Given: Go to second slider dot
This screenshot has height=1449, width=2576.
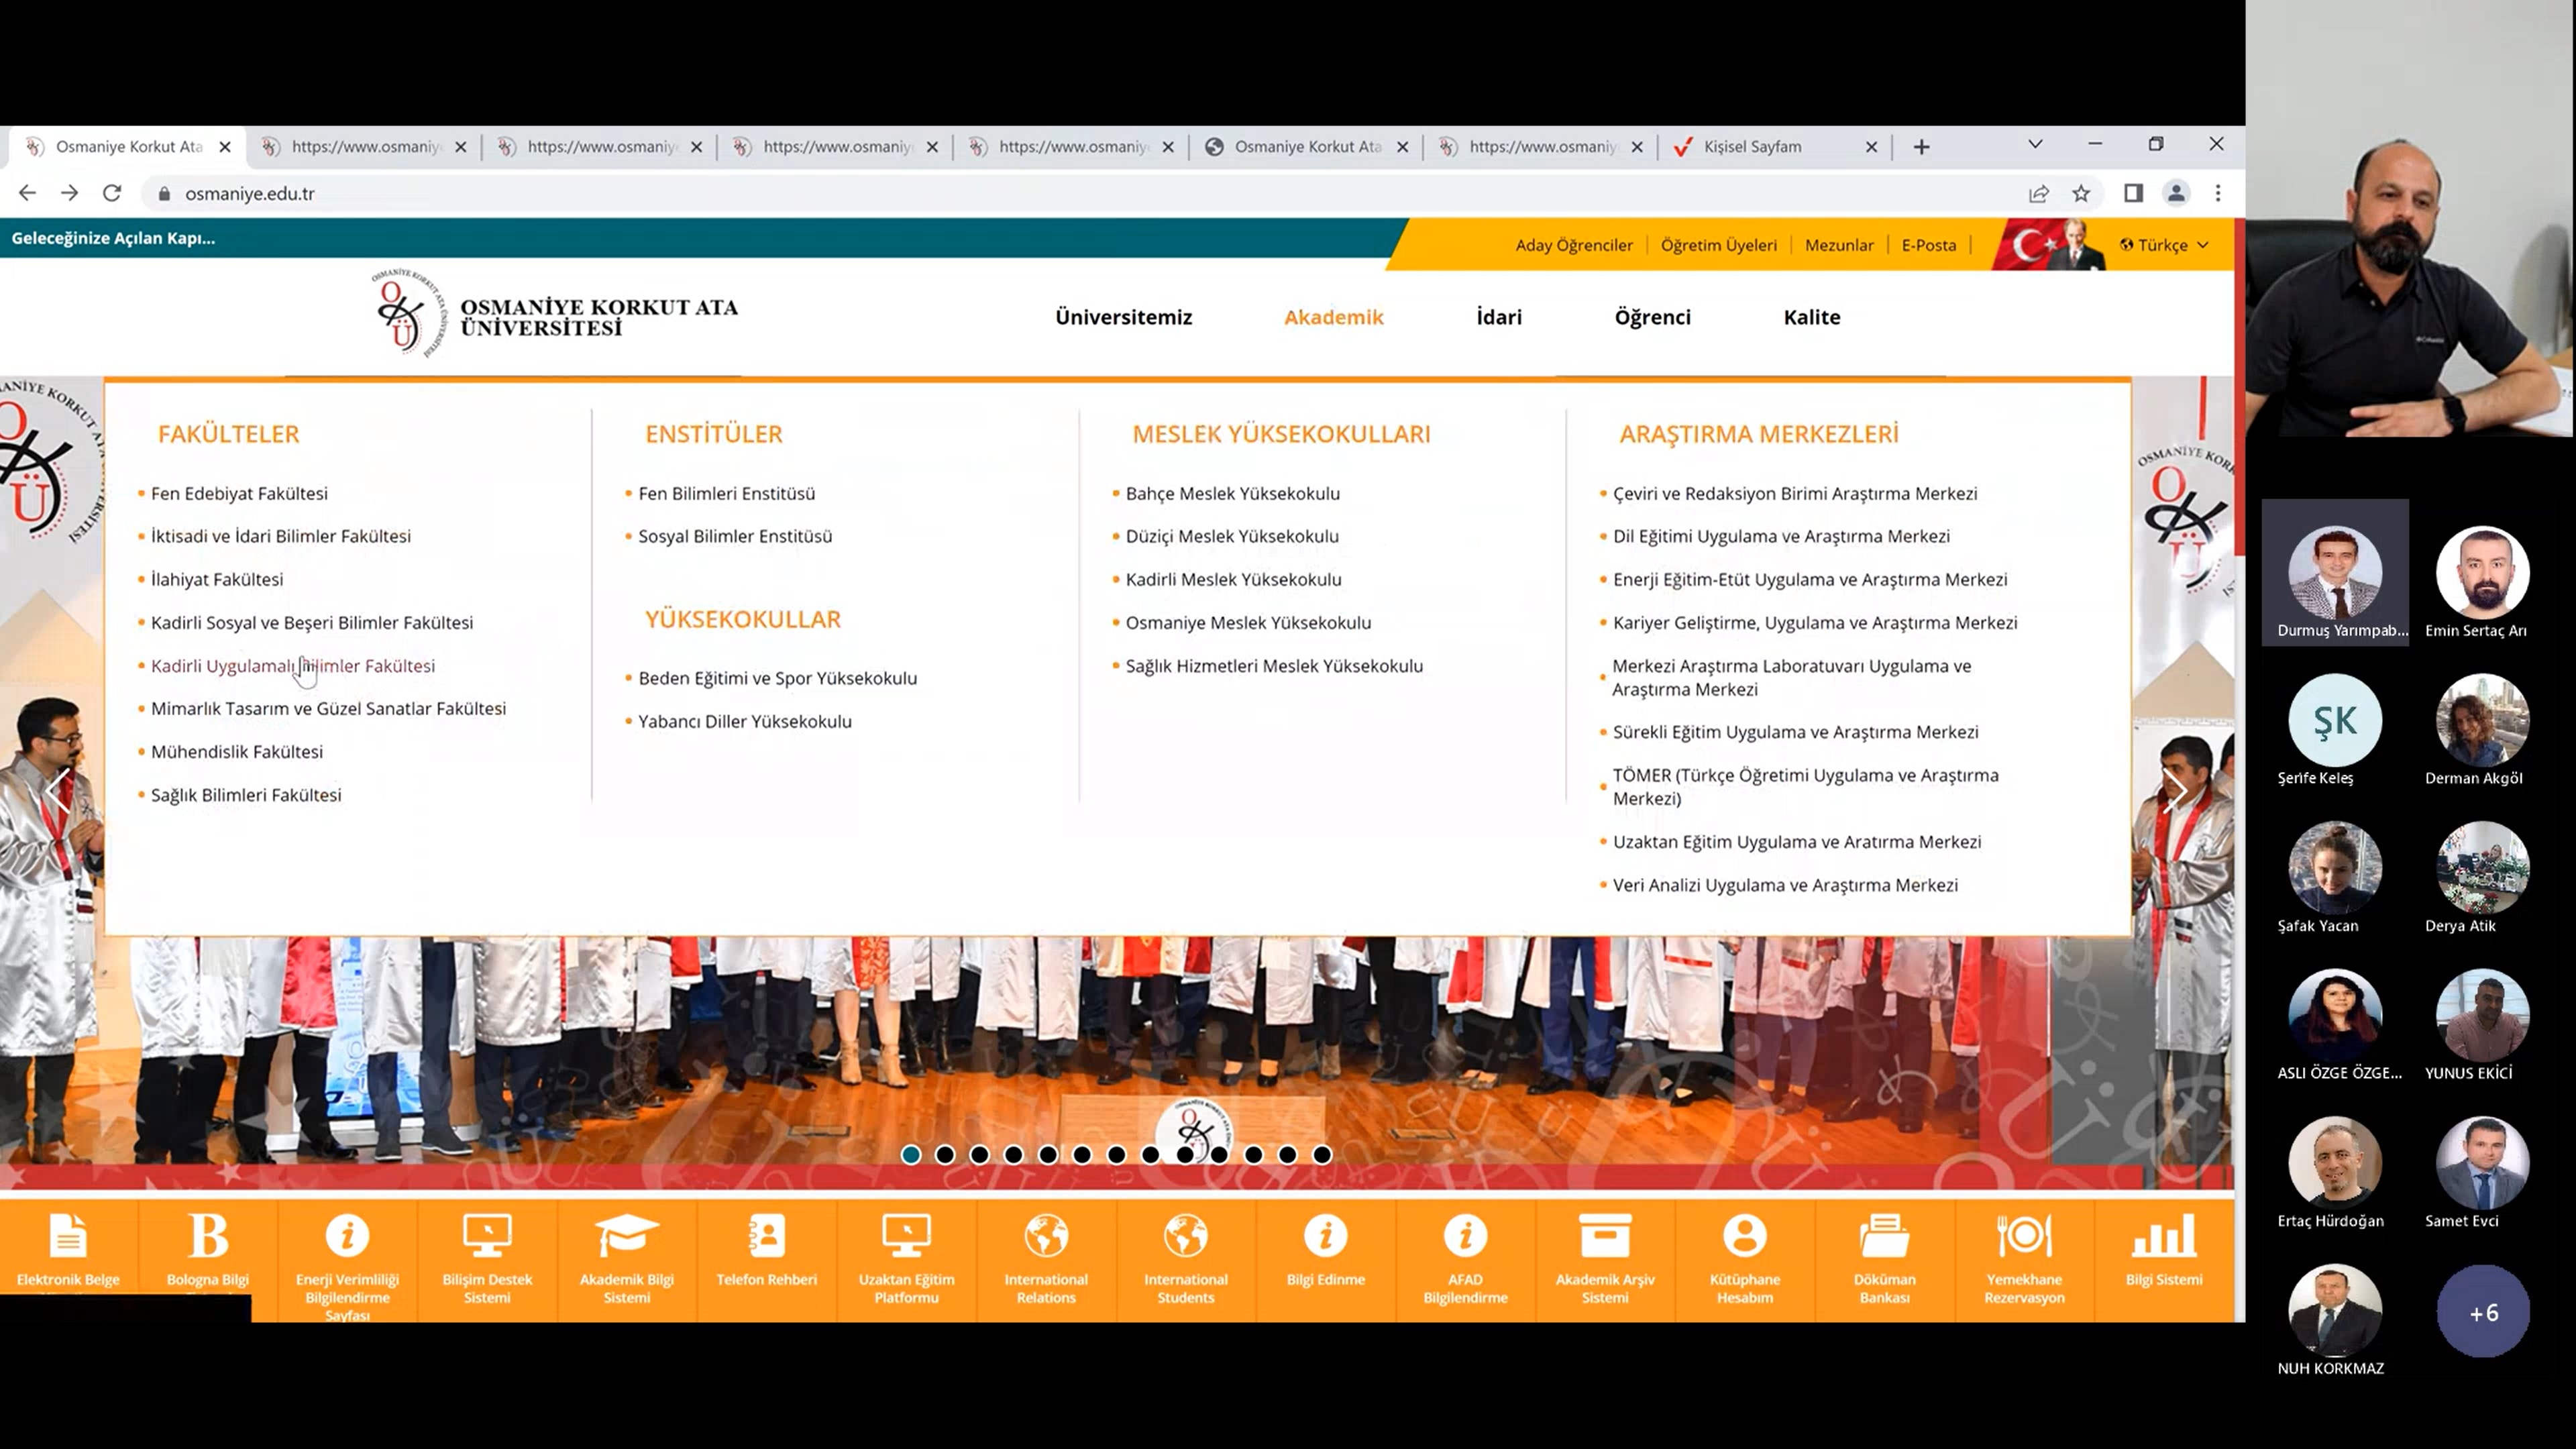Looking at the screenshot, I should coord(945,1155).
